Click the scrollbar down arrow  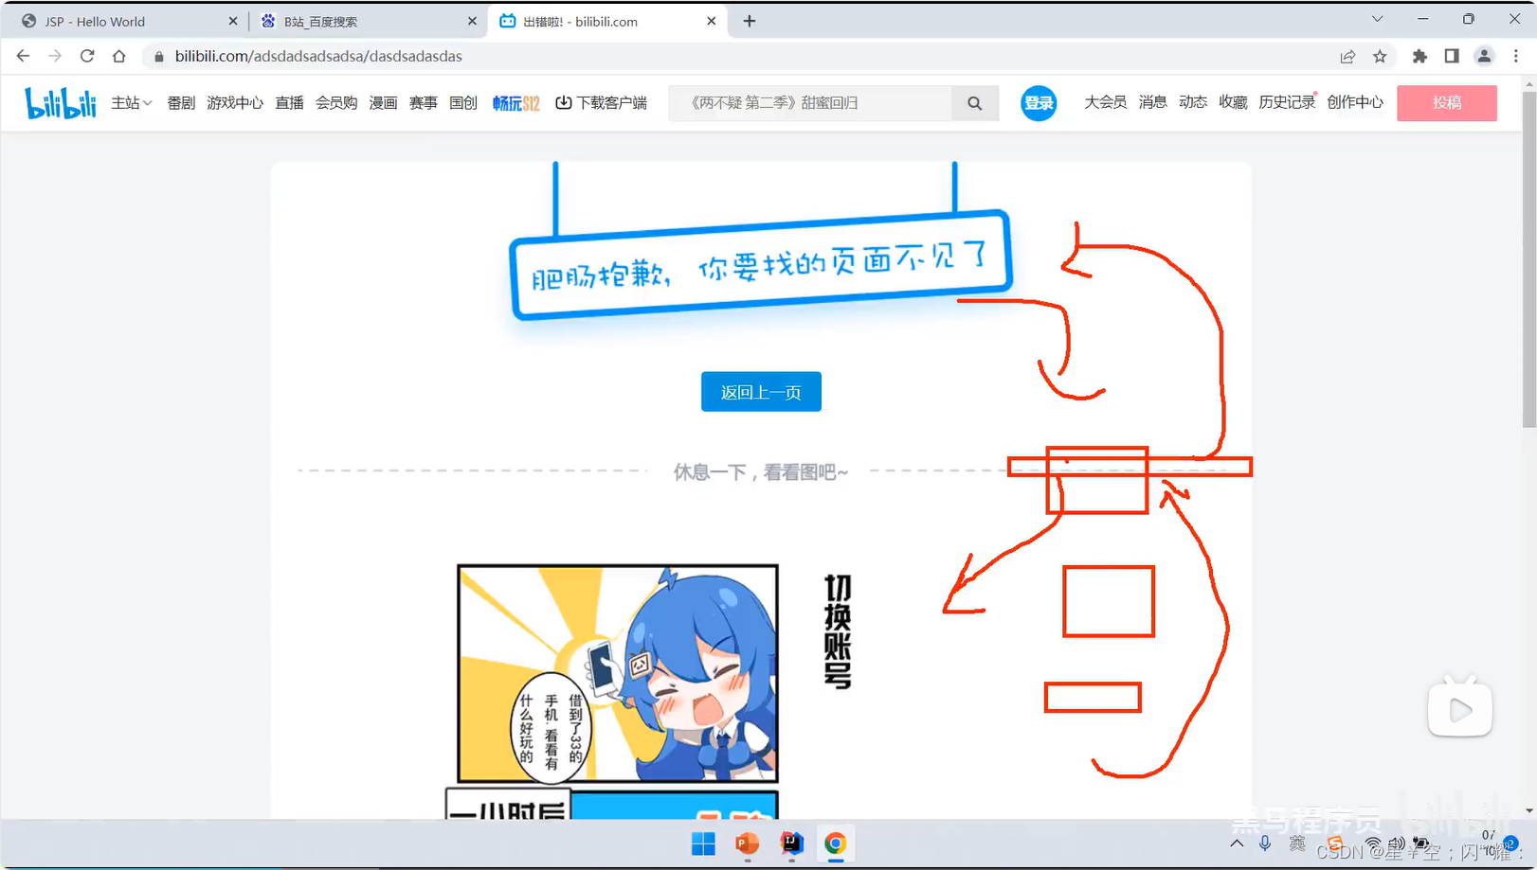[x=1529, y=811]
